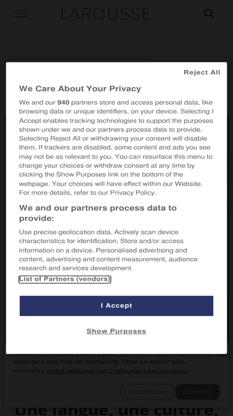The width and height of the screenshot is (233, 416).
Task: Open the cookie usage policy link
Action: pos(117,370)
